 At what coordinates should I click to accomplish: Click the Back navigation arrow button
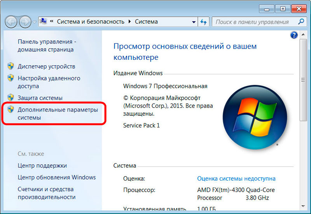[x=11, y=21]
